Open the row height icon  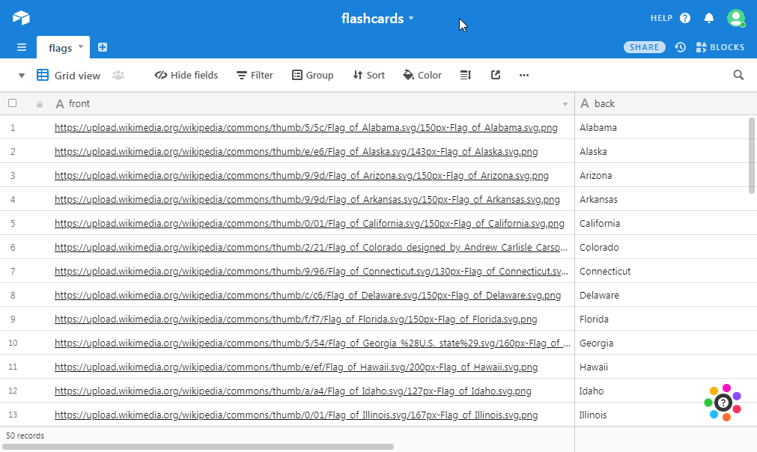465,75
